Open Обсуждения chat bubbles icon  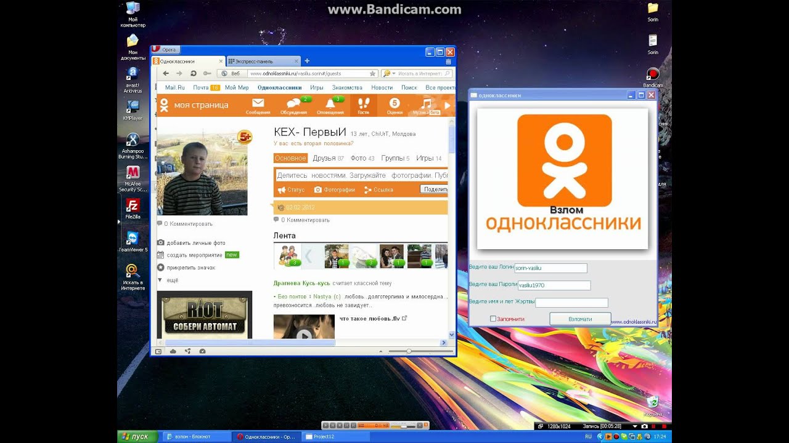(293, 105)
